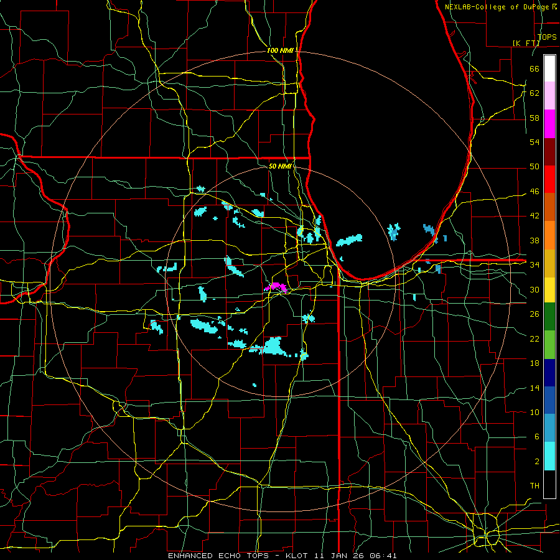Click the '[K FT]' units label
560x560 pixels.
point(526,43)
